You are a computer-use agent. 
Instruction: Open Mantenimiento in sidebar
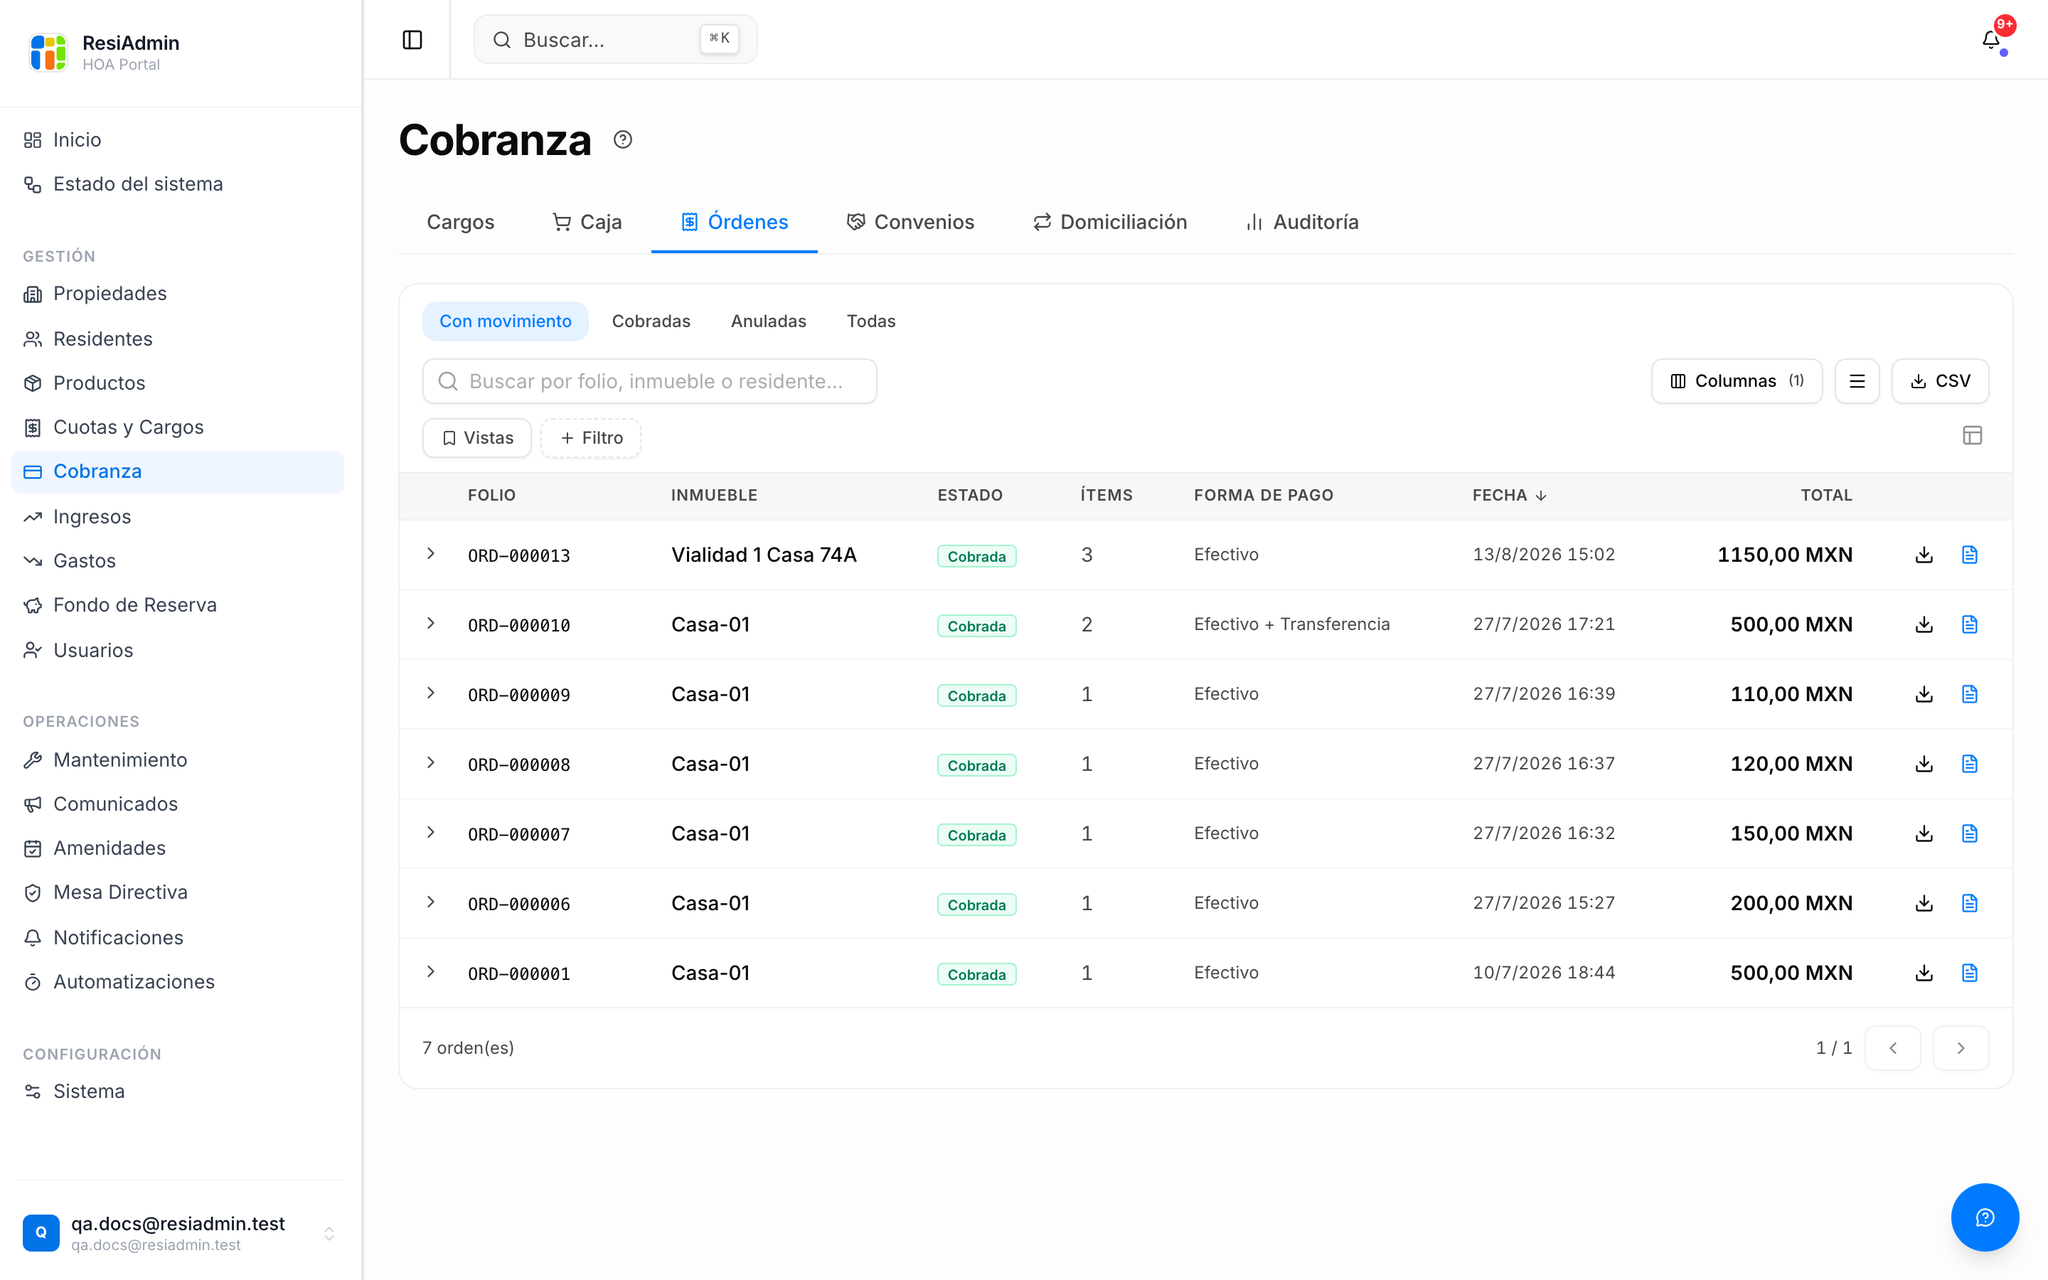(x=178, y=760)
